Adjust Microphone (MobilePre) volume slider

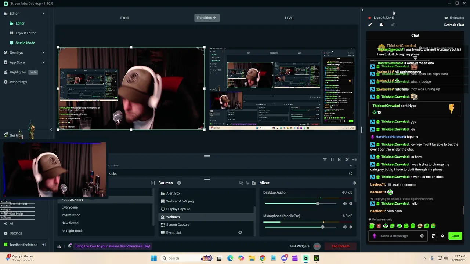click(x=300, y=227)
